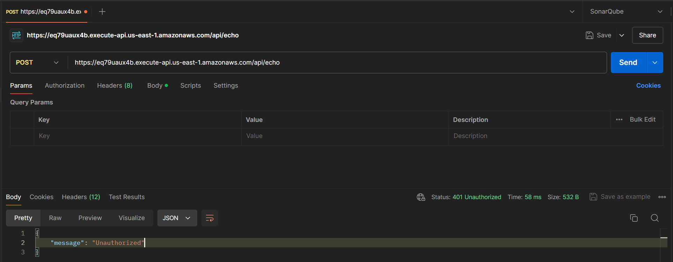Click the 401 Unauthorized status text
Image resolution: width=673 pixels, height=262 pixels.
[477, 197]
